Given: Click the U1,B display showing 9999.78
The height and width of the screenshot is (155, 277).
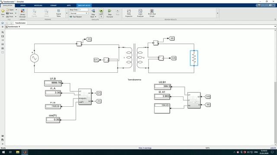Looking at the screenshot, I should (x=53, y=83).
